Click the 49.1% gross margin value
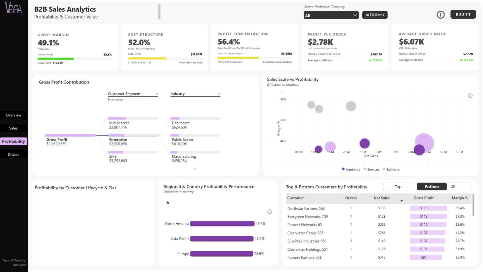 point(48,43)
